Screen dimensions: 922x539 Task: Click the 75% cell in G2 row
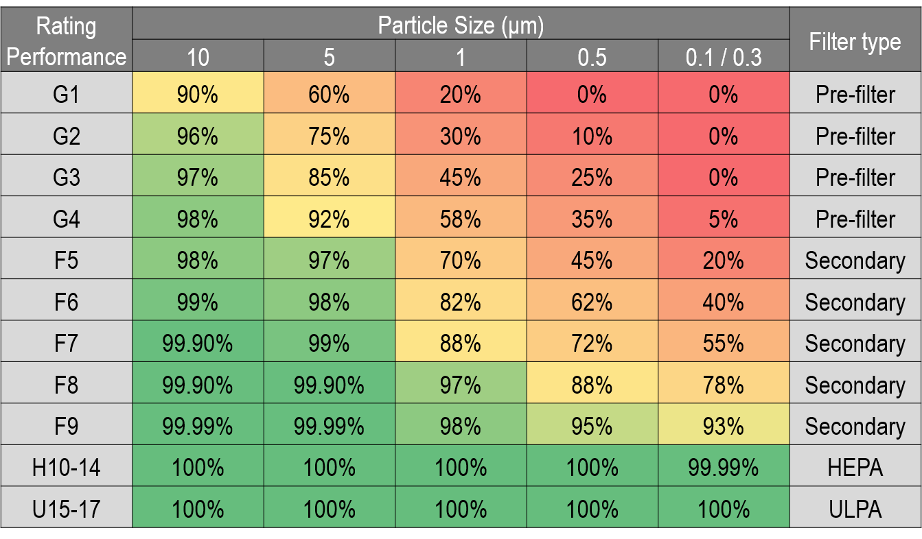330,136
